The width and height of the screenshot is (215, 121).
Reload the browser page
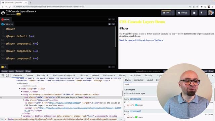pyautogui.click(x=10, y=7)
